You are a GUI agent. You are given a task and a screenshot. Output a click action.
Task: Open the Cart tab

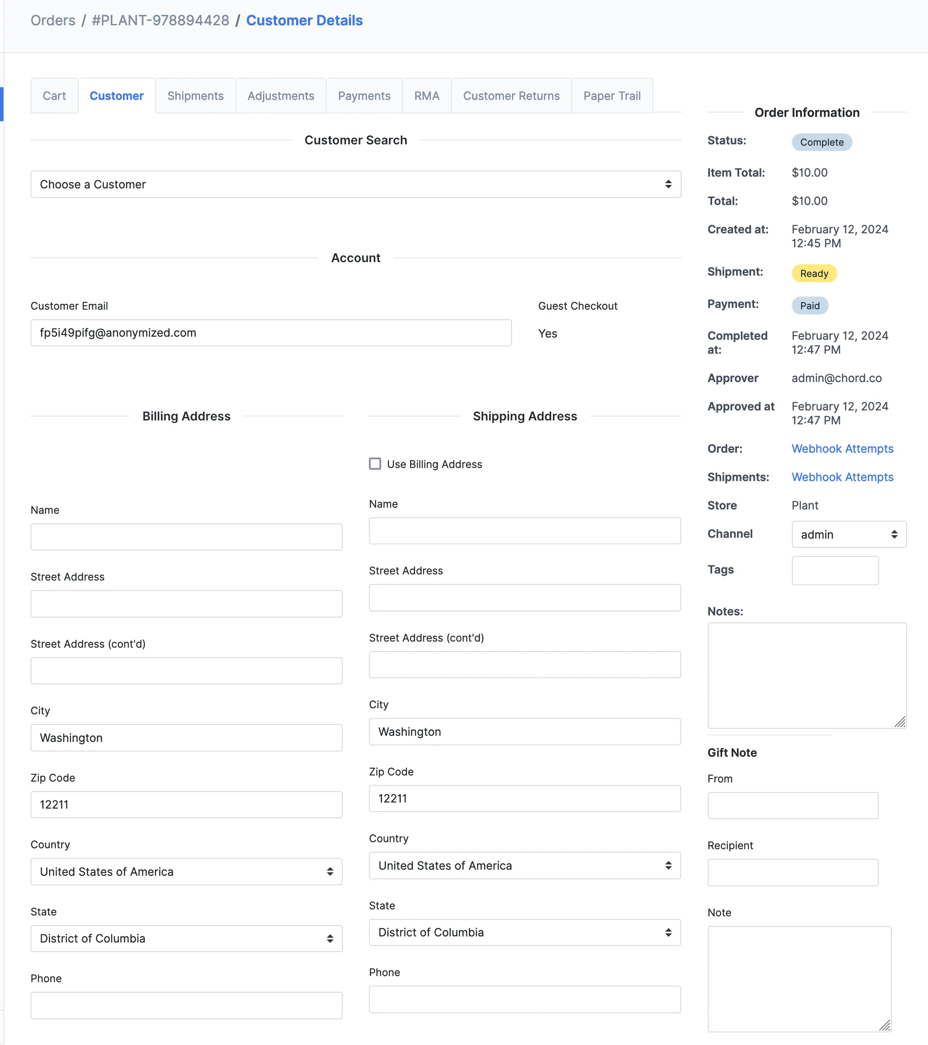[x=54, y=96]
